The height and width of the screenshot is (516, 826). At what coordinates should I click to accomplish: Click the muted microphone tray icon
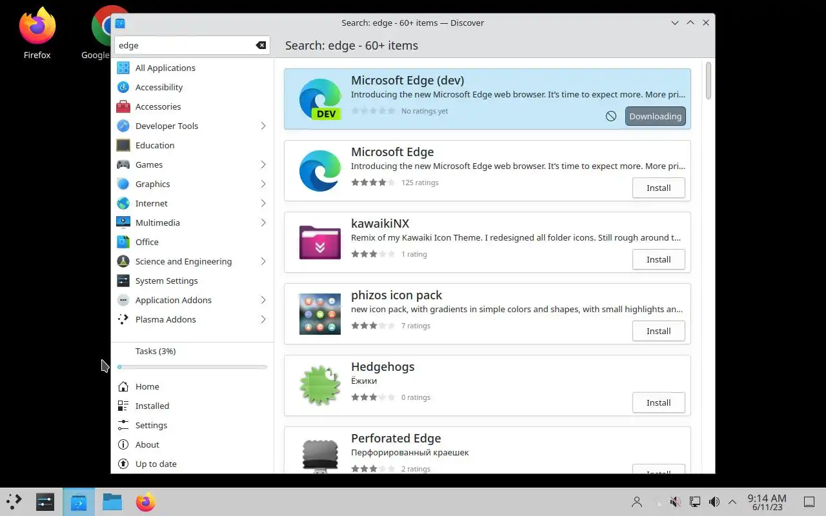(x=675, y=502)
